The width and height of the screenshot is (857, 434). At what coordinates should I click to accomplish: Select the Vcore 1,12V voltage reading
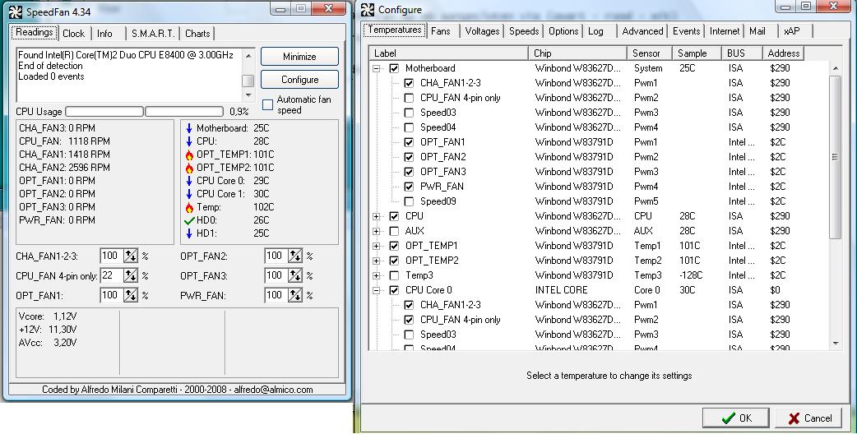point(48,316)
